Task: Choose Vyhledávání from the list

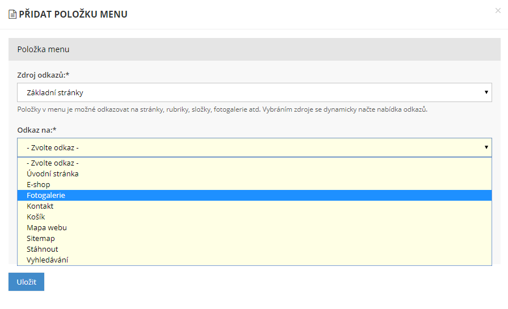Action: pyautogui.click(x=48, y=260)
